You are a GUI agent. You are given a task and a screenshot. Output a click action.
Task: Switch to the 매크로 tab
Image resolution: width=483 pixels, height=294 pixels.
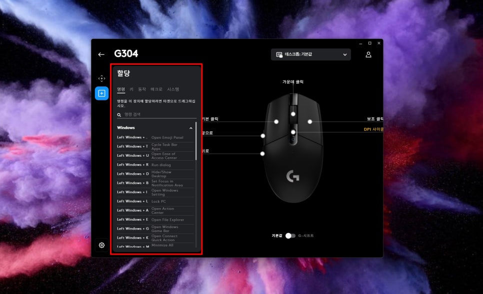click(156, 89)
